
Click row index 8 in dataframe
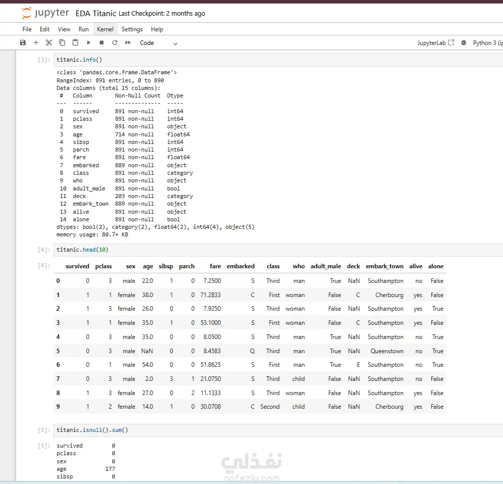[58, 393]
